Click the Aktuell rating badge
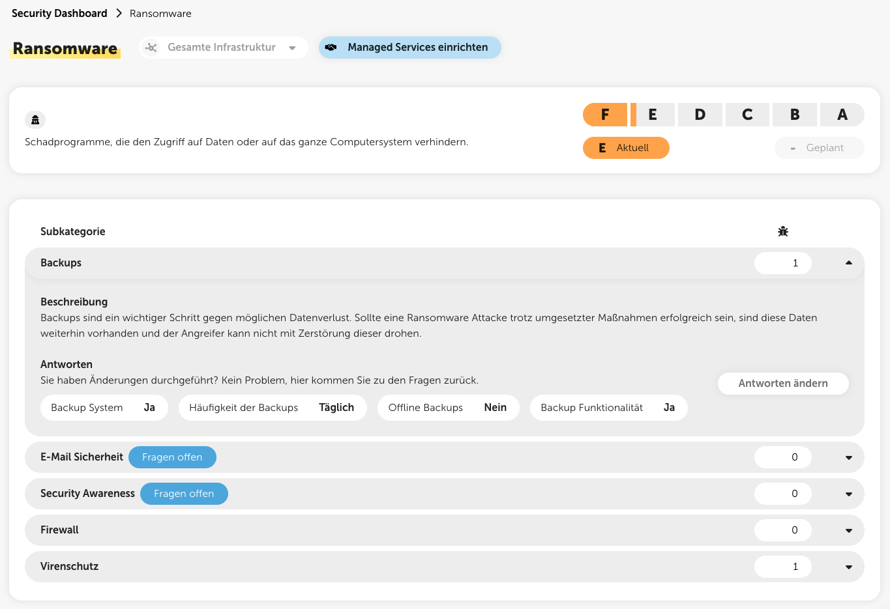This screenshot has height=609, width=890. tap(626, 148)
